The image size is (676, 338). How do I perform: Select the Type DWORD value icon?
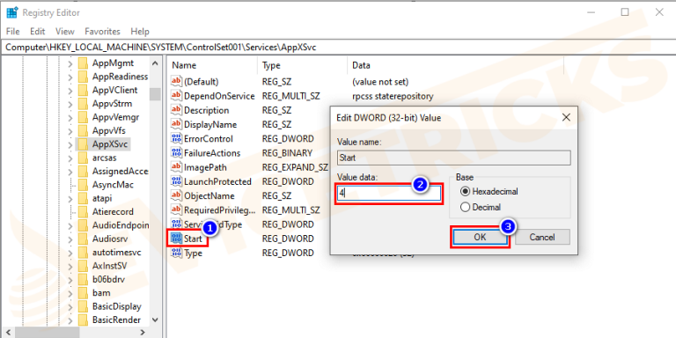(x=176, y=253)
